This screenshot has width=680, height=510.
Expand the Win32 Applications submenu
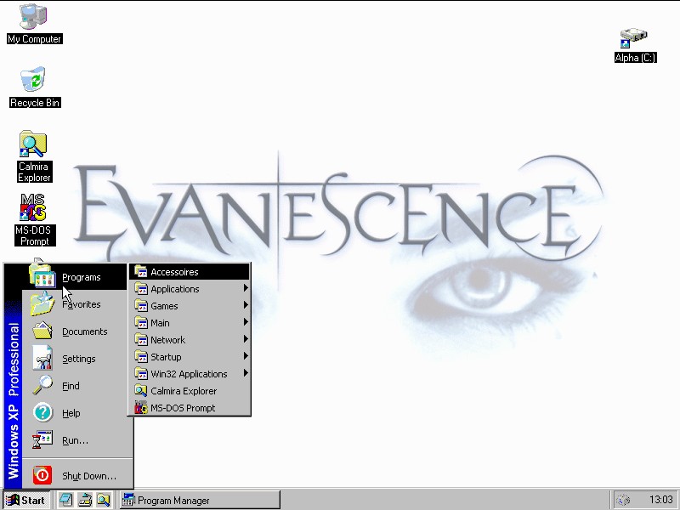[x=189, y=374]
